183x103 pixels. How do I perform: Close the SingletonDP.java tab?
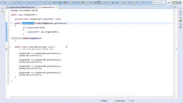coord(56,7)
